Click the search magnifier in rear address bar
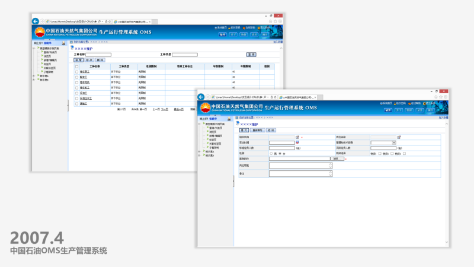This screenshot has height=267, width=474. pos(99,21)
